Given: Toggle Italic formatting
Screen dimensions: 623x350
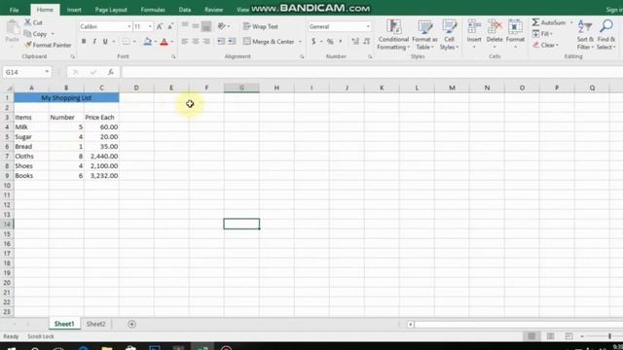Looking at the screenshot, I should click(x=94, y=41).
